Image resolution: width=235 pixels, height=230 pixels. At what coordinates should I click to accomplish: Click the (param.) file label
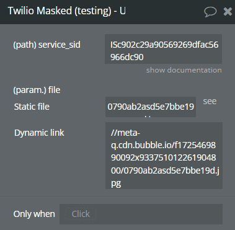(37, 90)
